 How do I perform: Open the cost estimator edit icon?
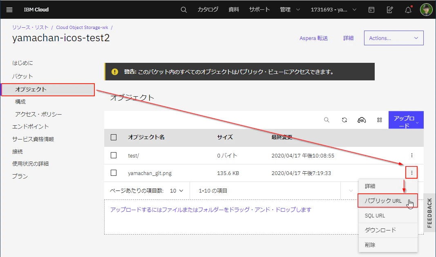(x=390, y=10)
